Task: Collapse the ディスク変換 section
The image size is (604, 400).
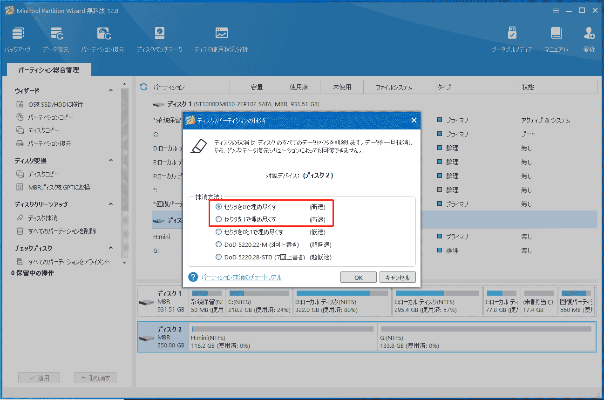Action: click(x=111, y=161)
